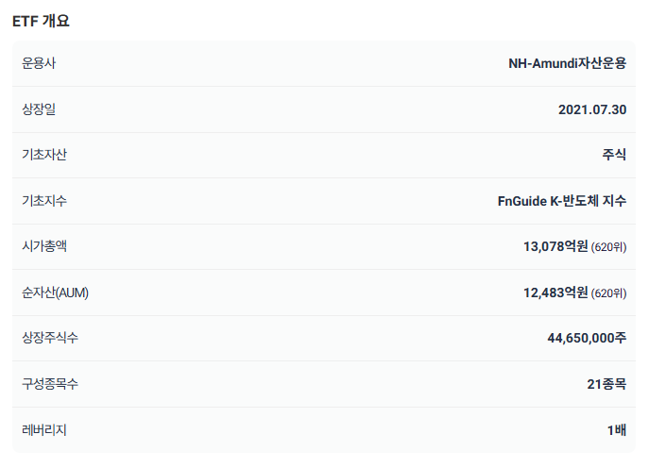Click the ETF 개요 heading
The image size is (649, 468).
[x=41, y=21]
